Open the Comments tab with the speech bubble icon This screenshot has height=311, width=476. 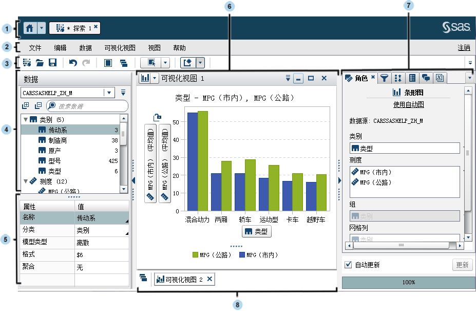coord(426,78)
